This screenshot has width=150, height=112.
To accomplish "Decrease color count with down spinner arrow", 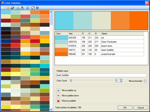I will click(121, 82).
